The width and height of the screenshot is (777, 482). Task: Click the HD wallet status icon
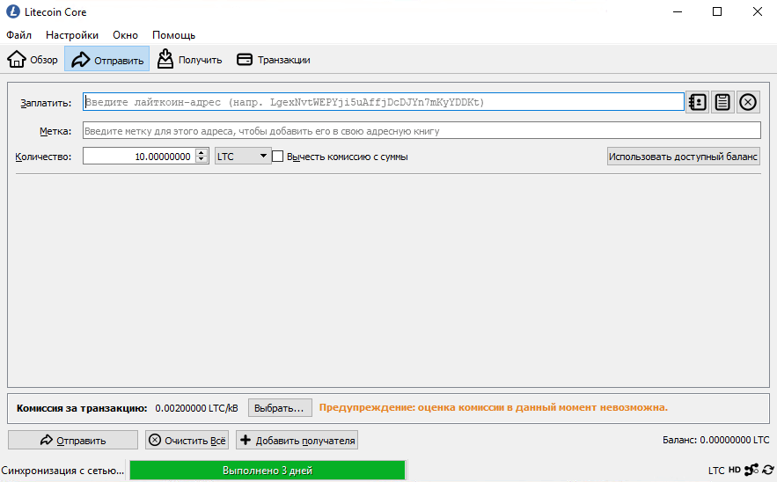click(x=735, y=471)
